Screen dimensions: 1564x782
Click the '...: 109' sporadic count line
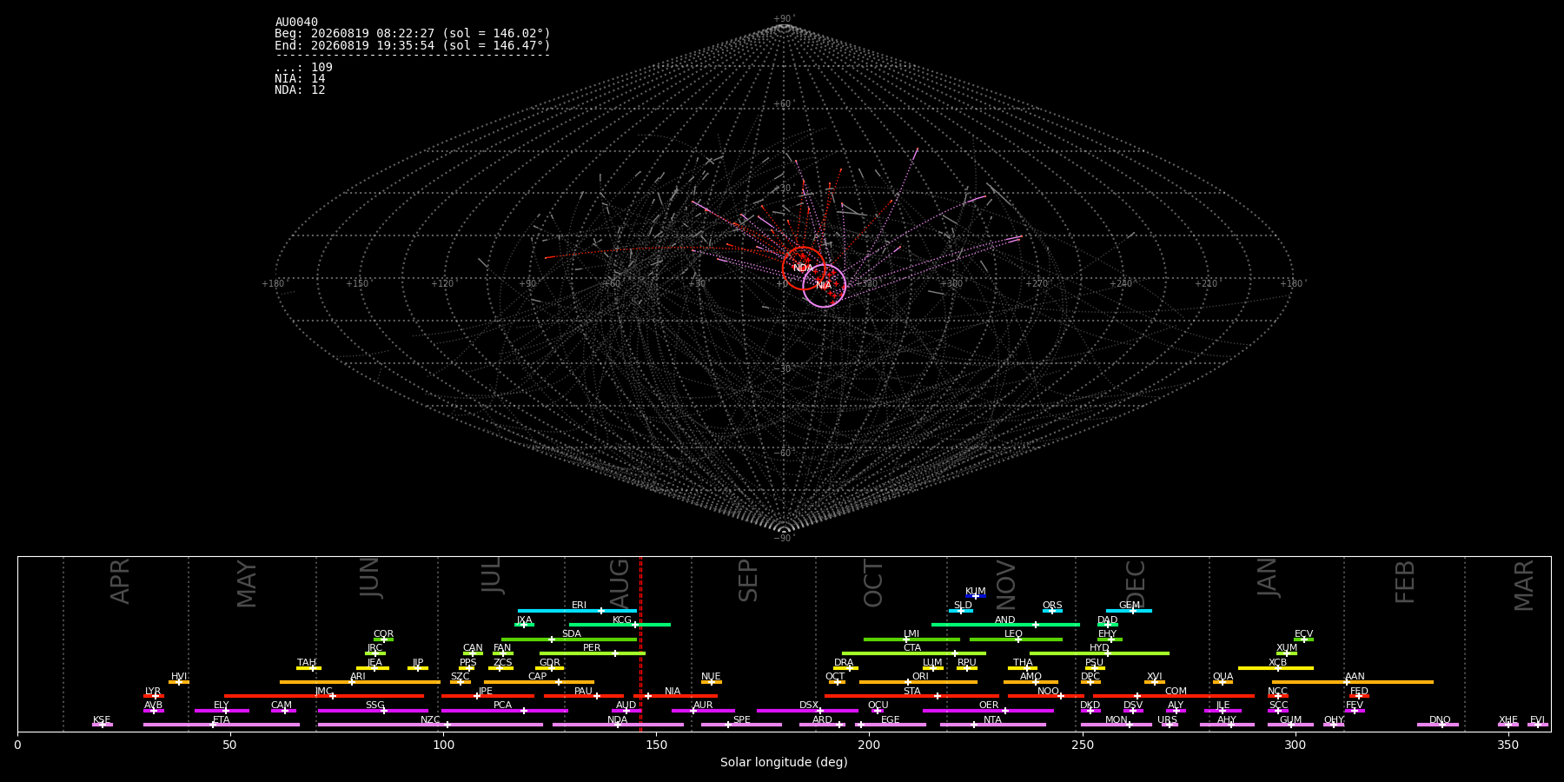(303, 68)
